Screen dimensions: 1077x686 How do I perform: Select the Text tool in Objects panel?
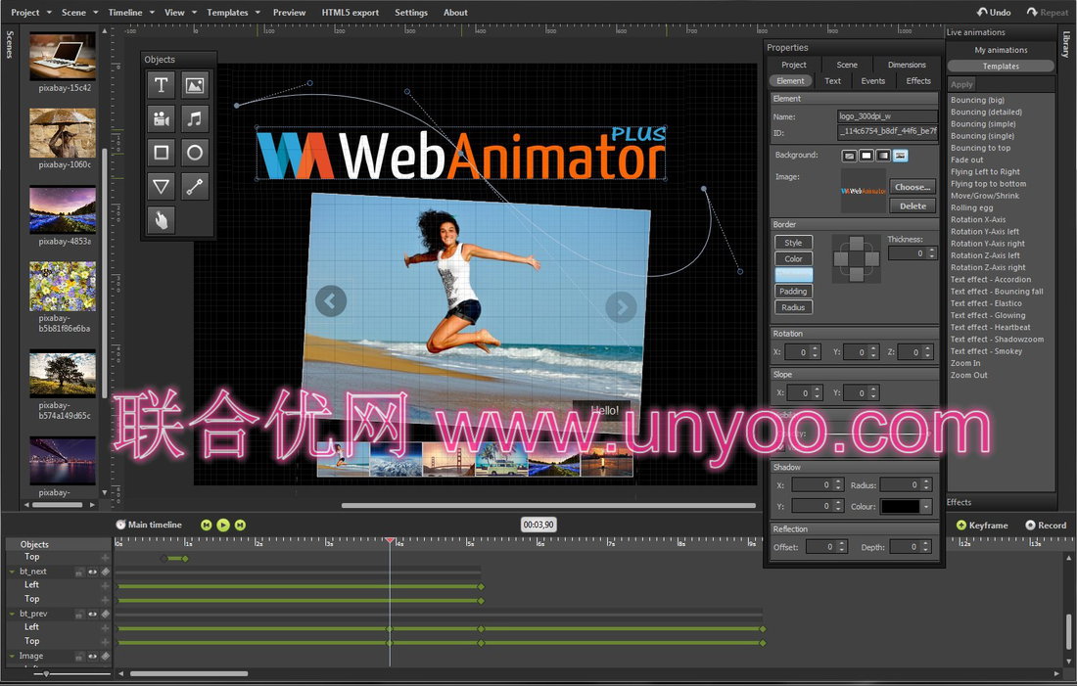pyautogui.click(x=161, y=85)
